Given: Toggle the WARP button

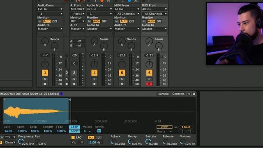Looking at the screenshot, I should [x=164, y=127].
